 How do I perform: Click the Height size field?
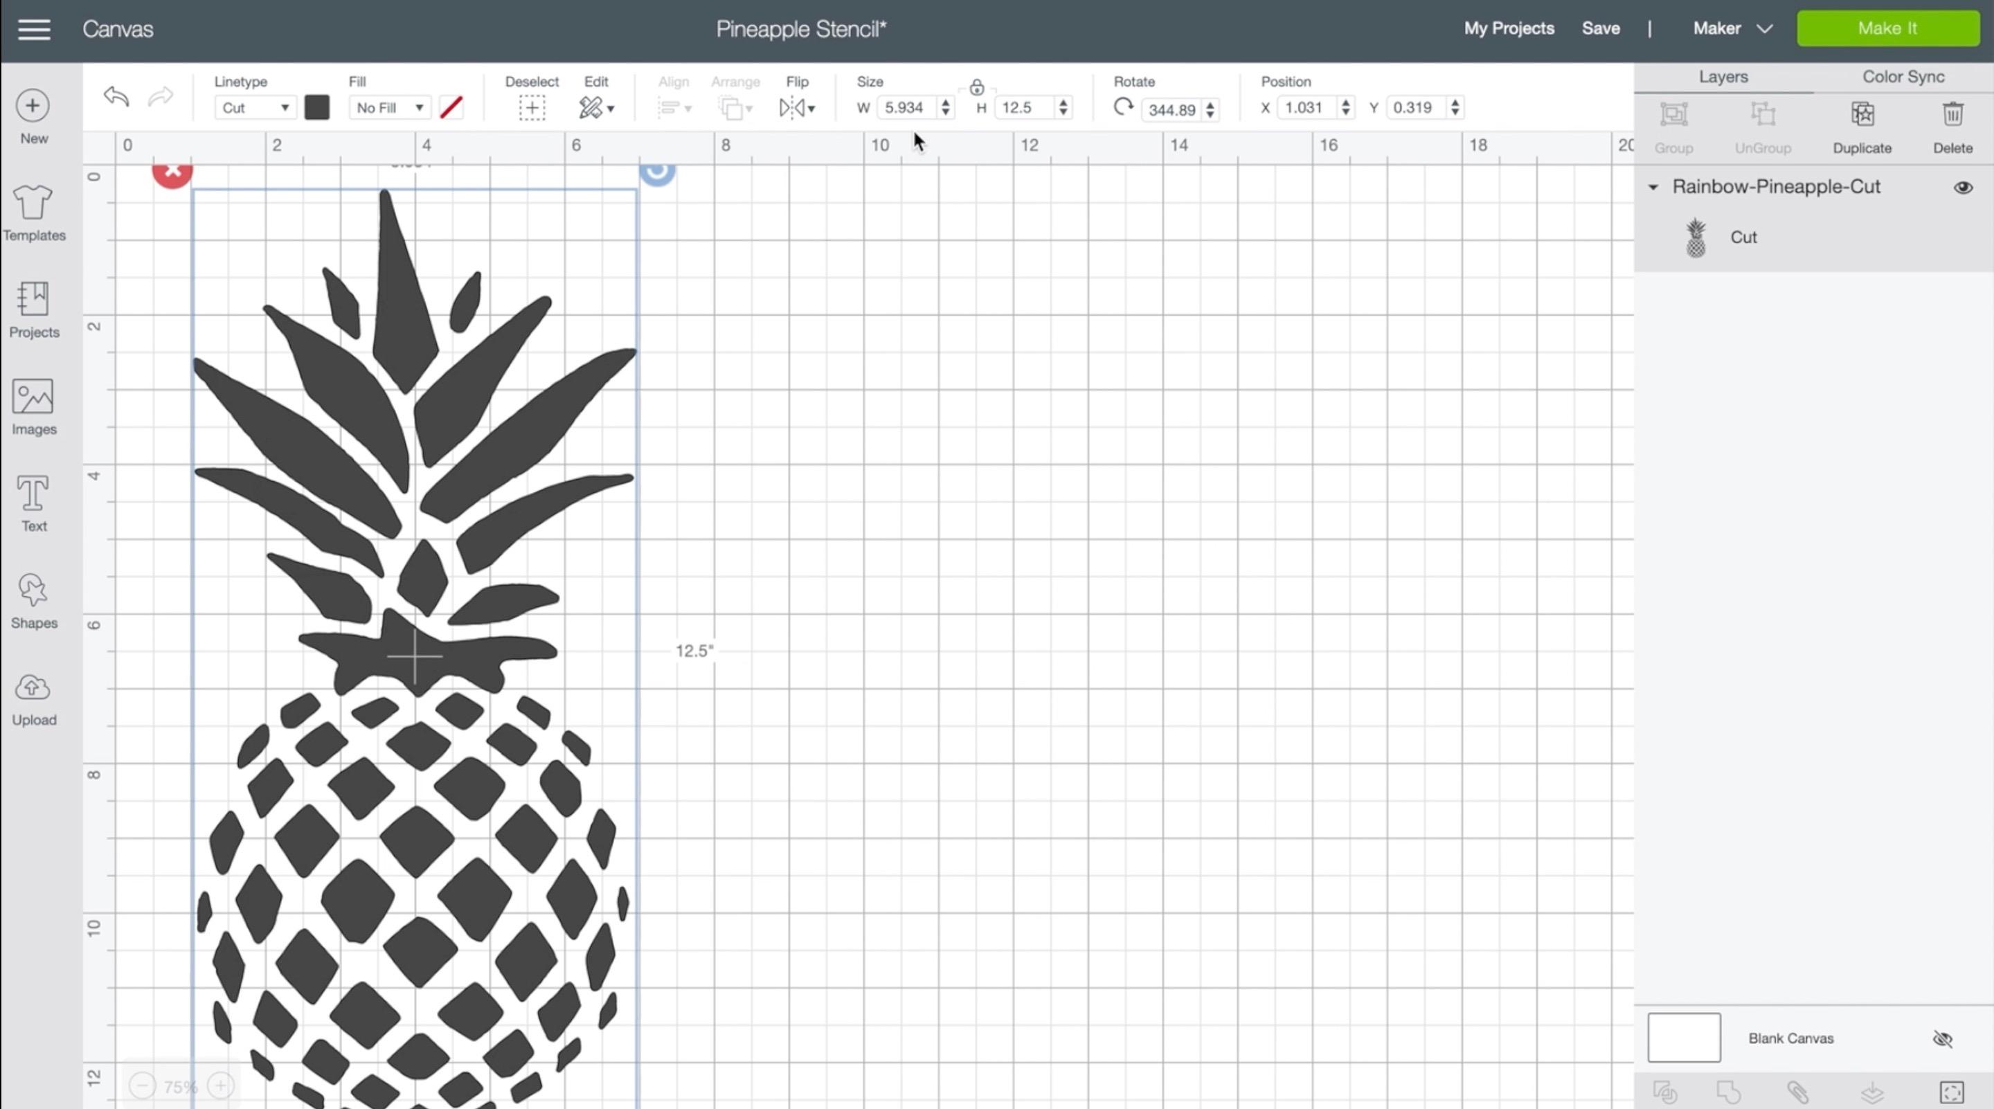coord(1025,107)
